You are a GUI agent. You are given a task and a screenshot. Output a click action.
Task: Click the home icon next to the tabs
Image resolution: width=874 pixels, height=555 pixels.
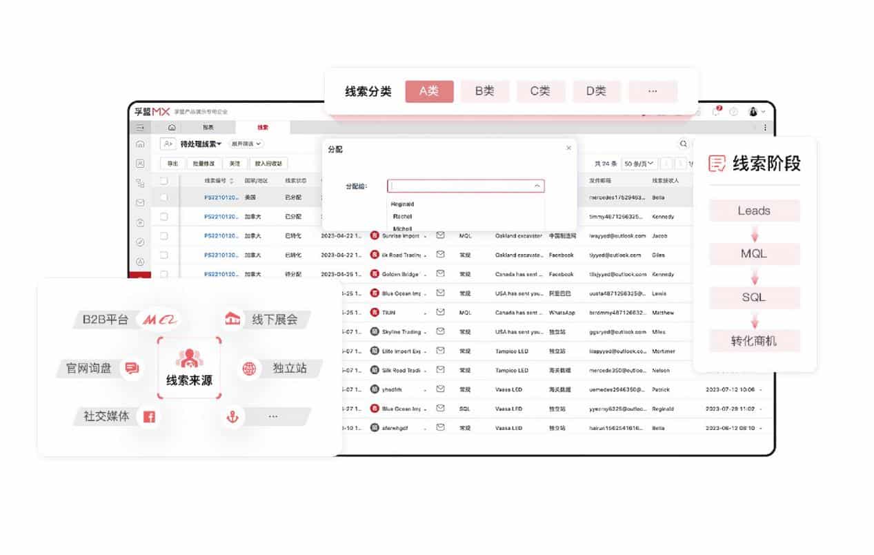pos(171,127)
